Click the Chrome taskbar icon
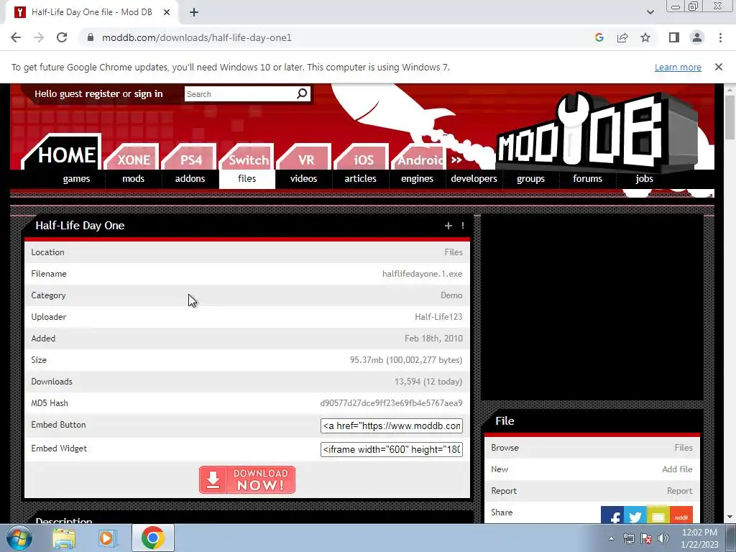The width and height of the screenshot is (736, 552). (153, 538)
